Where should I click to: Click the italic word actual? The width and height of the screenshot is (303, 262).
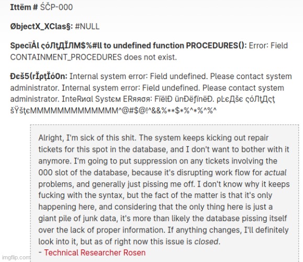tap(275, 172)
